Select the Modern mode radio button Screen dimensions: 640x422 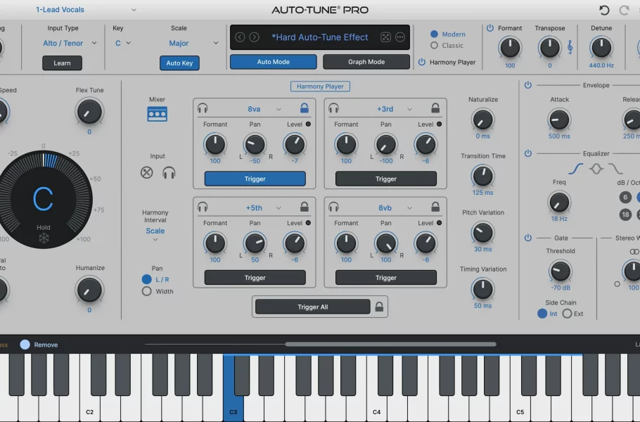coord(434,34)
